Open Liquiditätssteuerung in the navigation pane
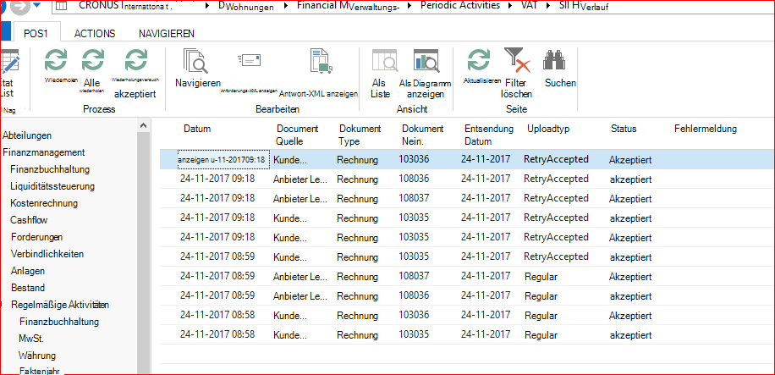 (52, 186)
